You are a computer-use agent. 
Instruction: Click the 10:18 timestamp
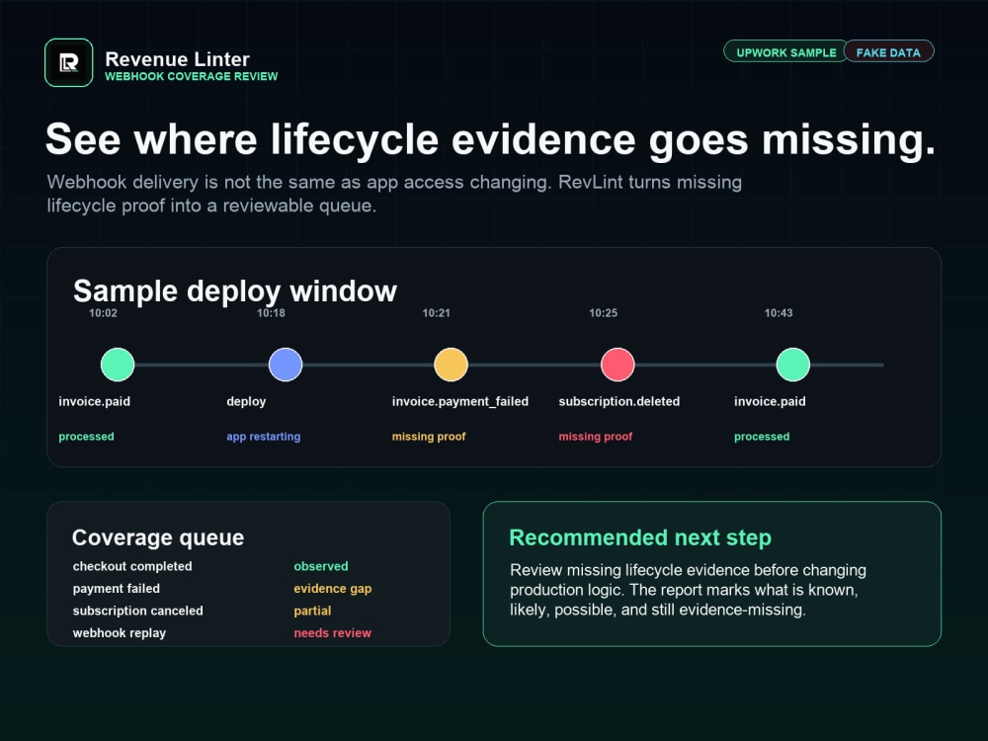pos(271,313)
